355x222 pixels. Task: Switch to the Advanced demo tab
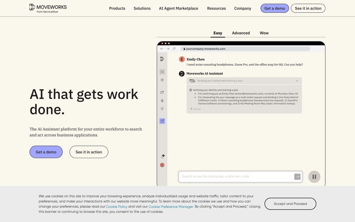(241, 33)
